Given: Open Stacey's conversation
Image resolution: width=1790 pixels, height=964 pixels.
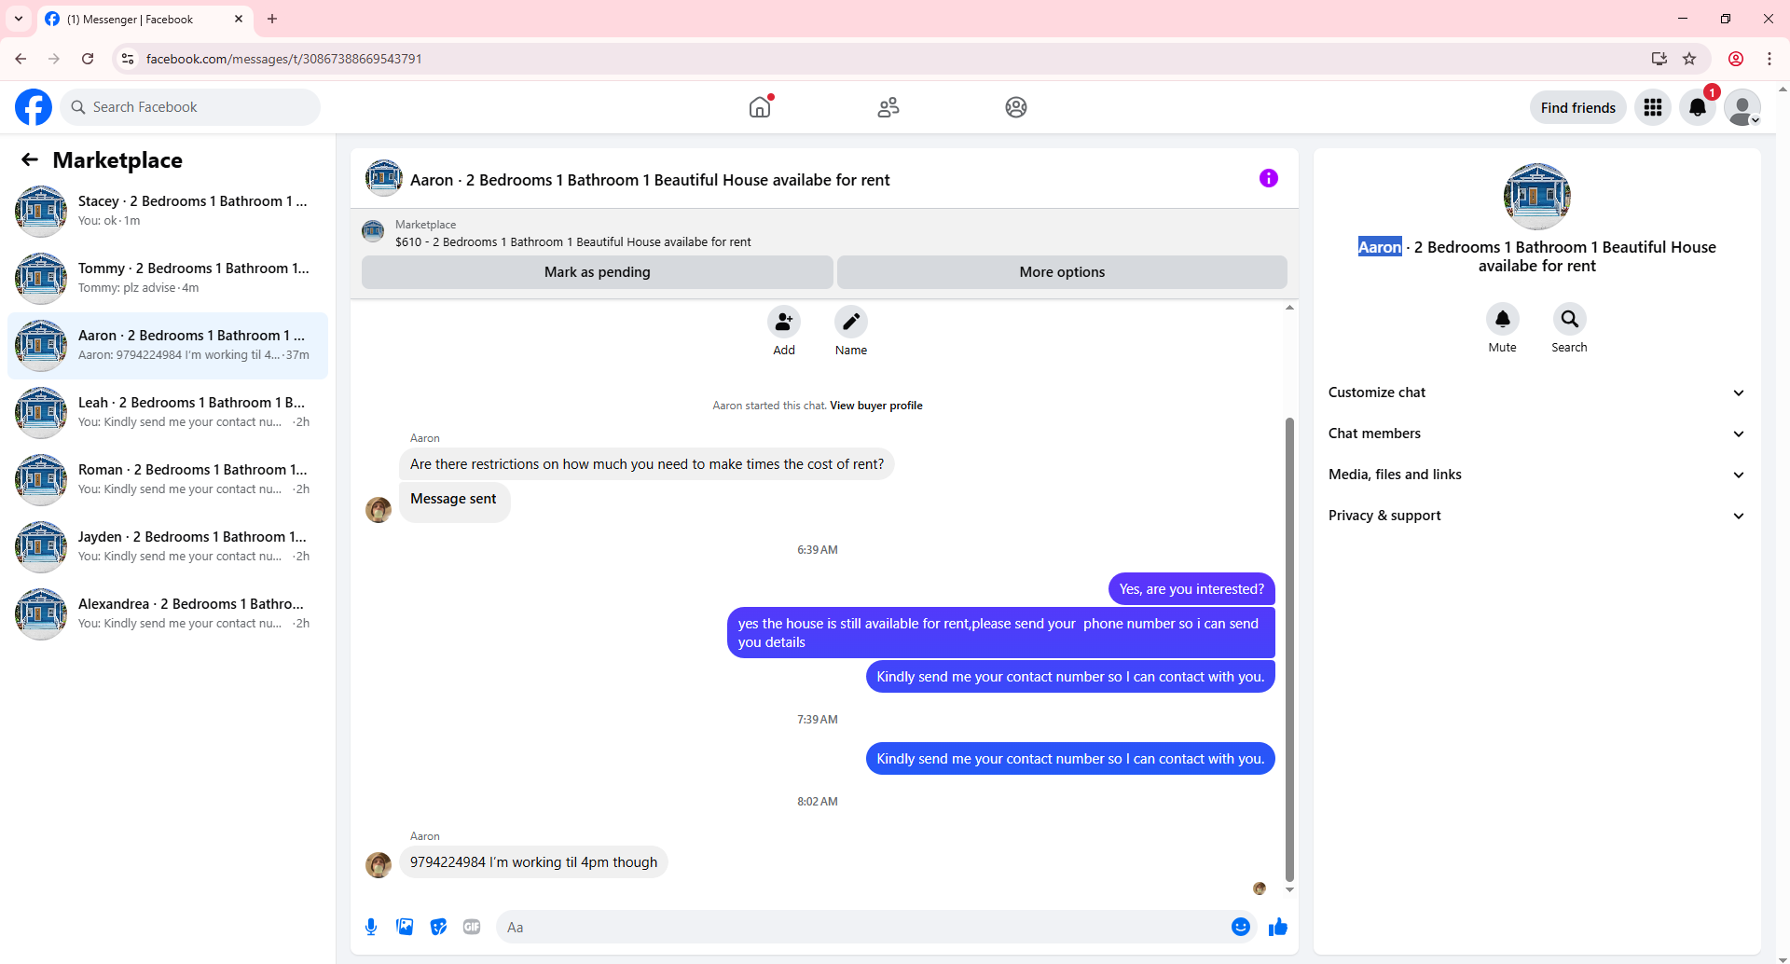Looking at the screenshot, I should pyautogui.click(x=168, y=211).
